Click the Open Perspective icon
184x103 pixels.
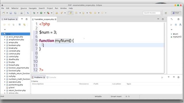166,13
